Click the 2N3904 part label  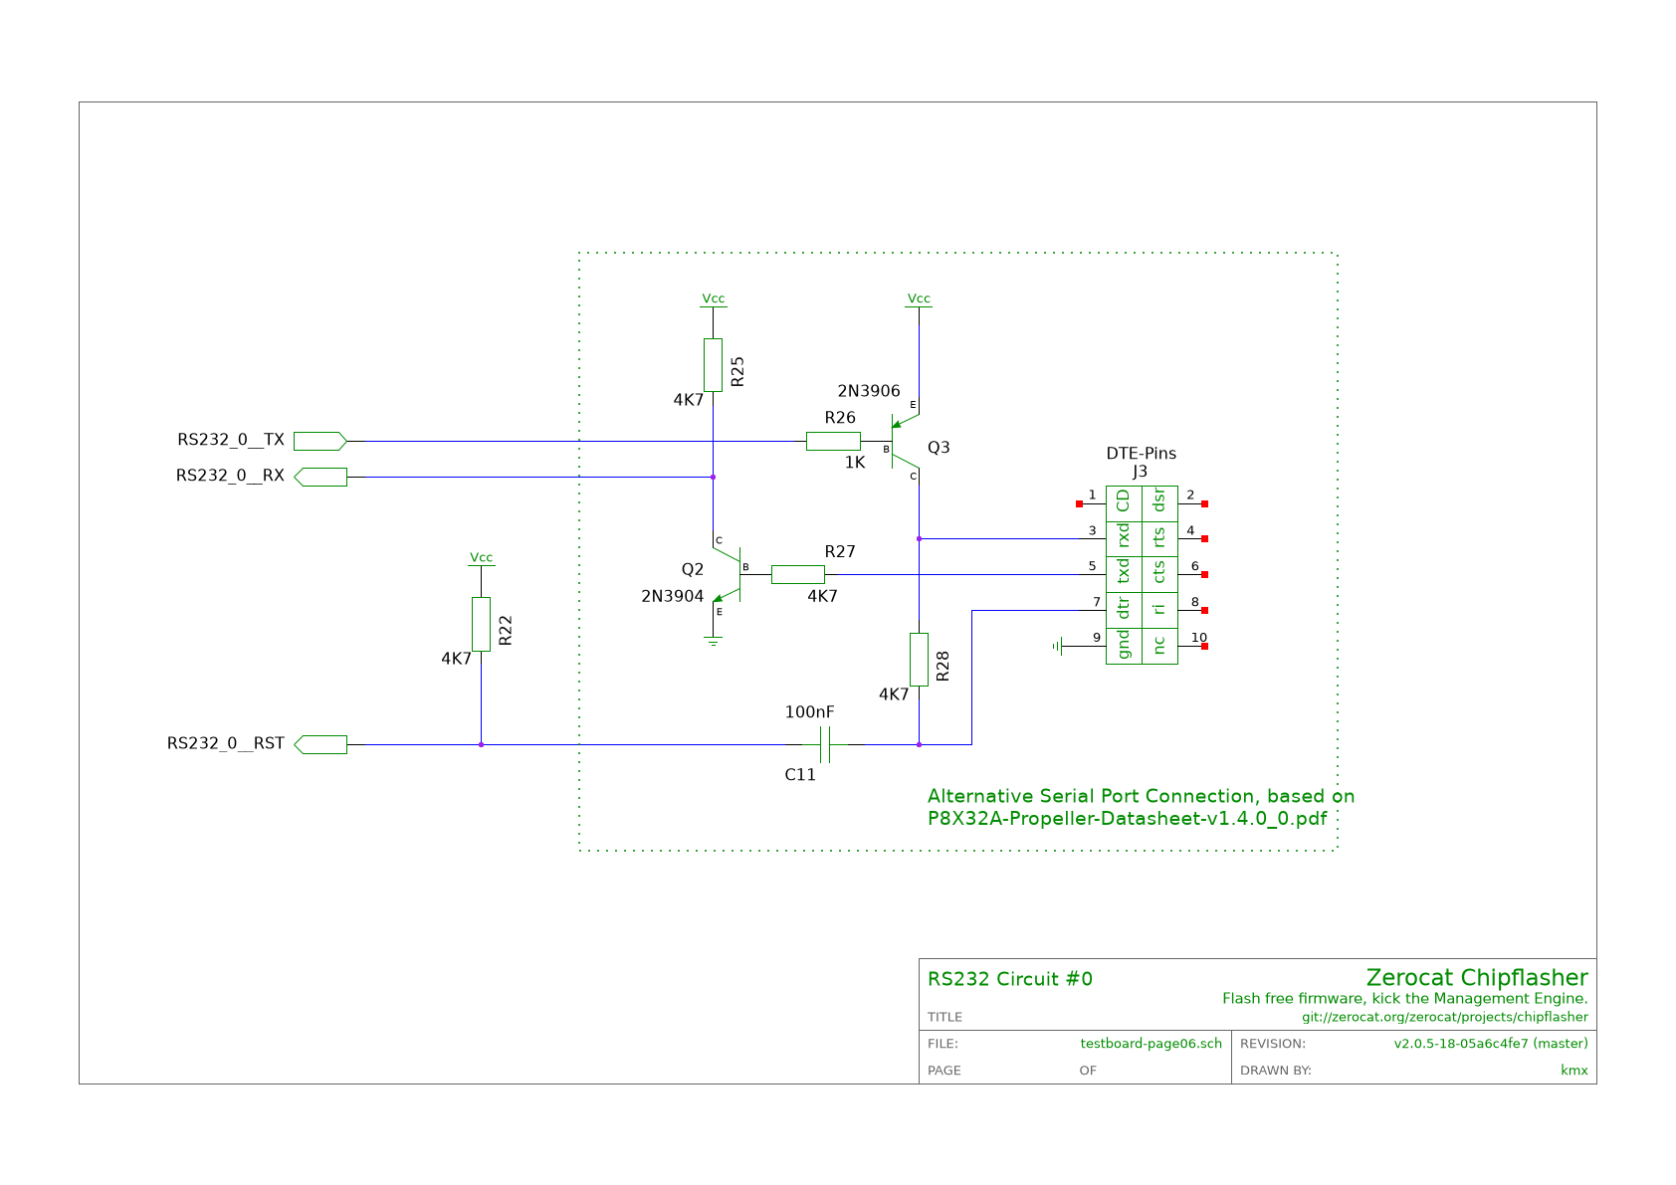[673, 596]
